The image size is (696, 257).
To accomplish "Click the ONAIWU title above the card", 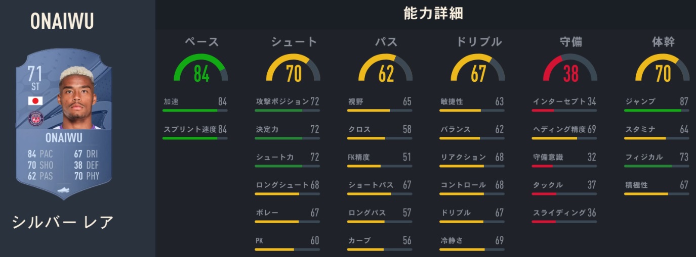I will point(62,21).
